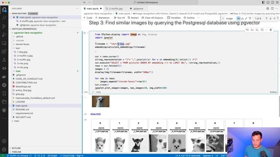Switch to the main.ipynb tab
The image size is (280, 157).
[92, 9]
